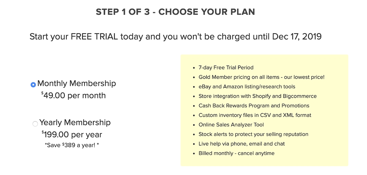Image resolution: width=367 pixels, height=175 pixels.
Task: Select the Monthly Membership radio button
Action: (x=33, y=85)
